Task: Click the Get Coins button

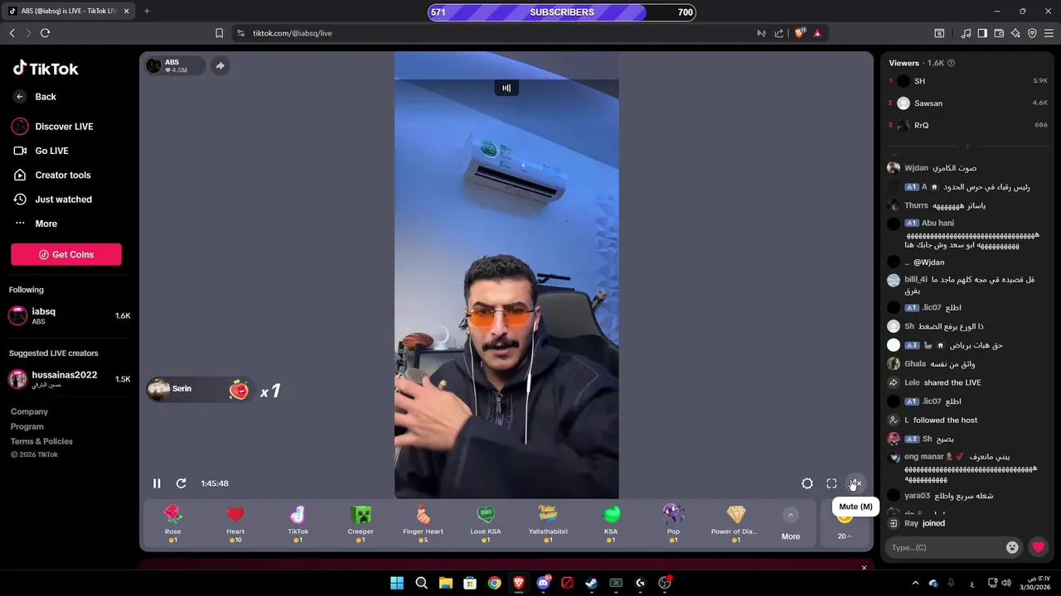Action: (x=66, y=255)
